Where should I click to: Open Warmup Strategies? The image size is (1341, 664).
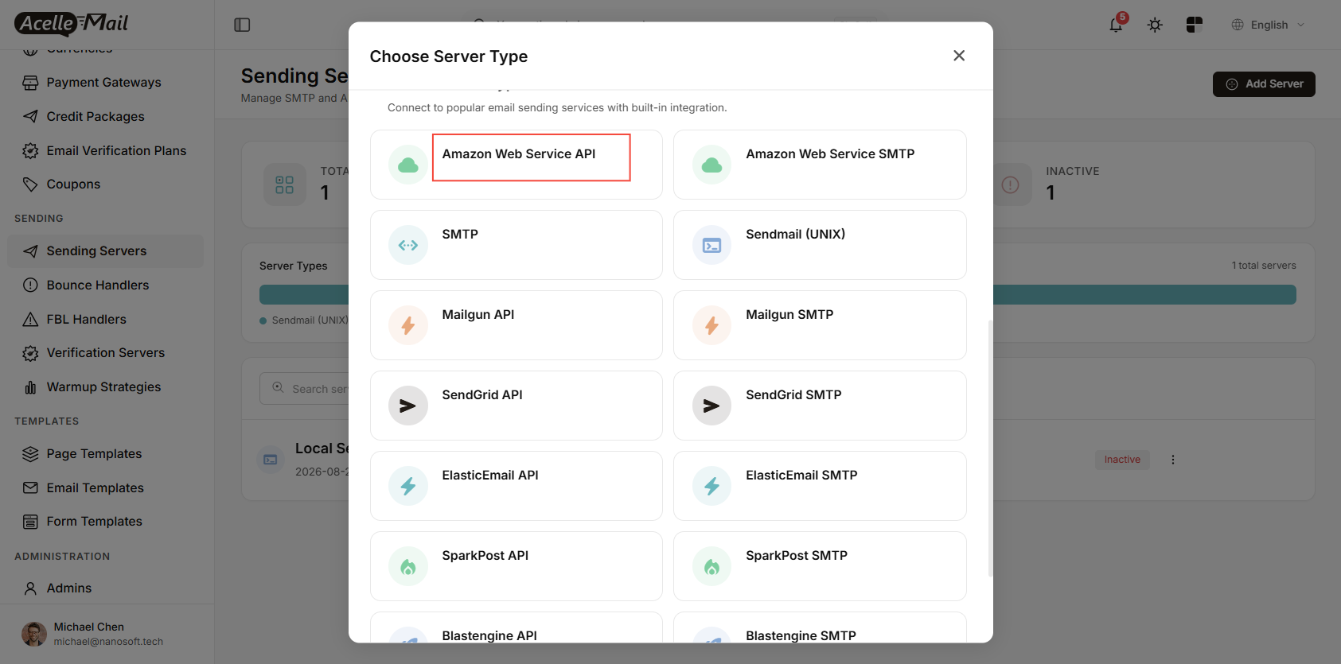(x=105, y=386)
